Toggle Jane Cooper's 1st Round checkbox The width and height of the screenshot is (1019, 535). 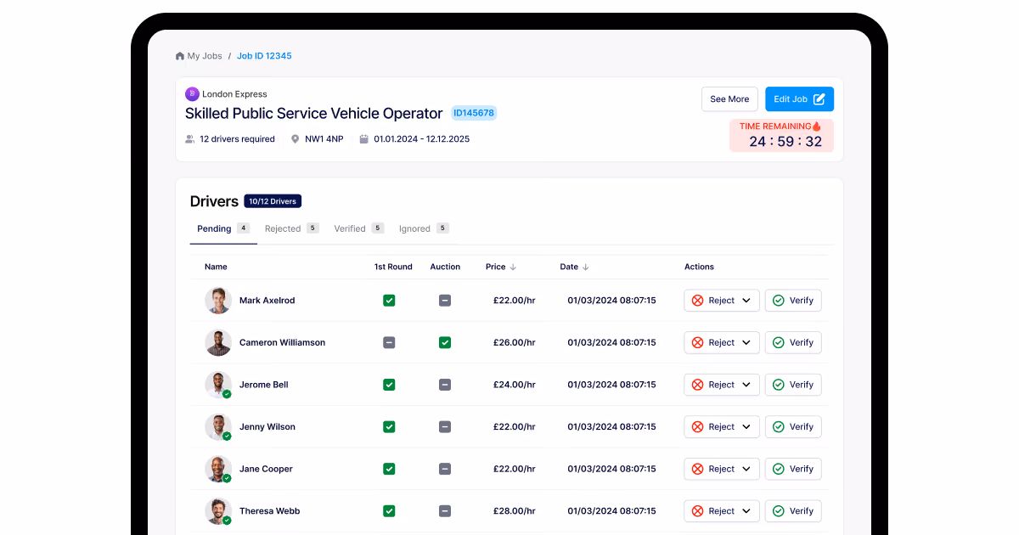(x=389, y=469)
